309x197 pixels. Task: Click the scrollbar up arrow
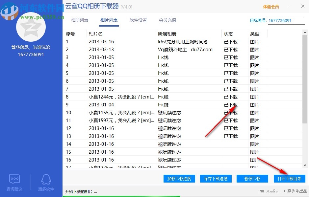pos(305,32)
